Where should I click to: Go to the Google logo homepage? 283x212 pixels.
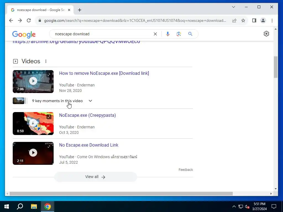24,34
